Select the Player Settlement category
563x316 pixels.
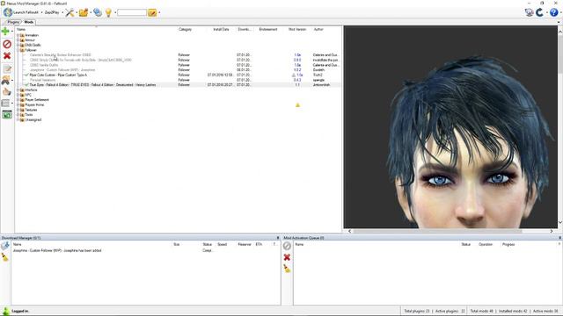click(37, 100)
